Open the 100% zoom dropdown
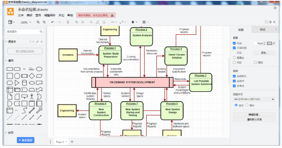Image resolution: width=282 pixels, height=148 pixels. point(26,22)
